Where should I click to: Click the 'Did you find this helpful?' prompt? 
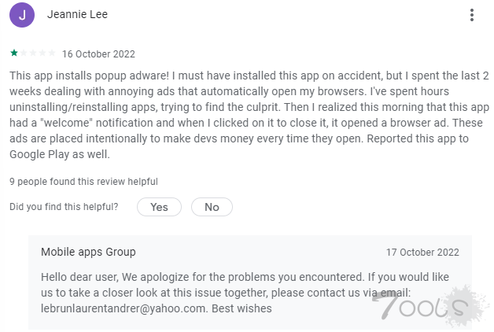(64, 207)
